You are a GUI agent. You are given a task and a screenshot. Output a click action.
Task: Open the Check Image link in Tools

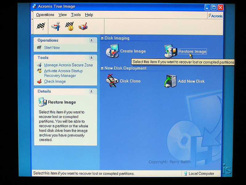55,81
